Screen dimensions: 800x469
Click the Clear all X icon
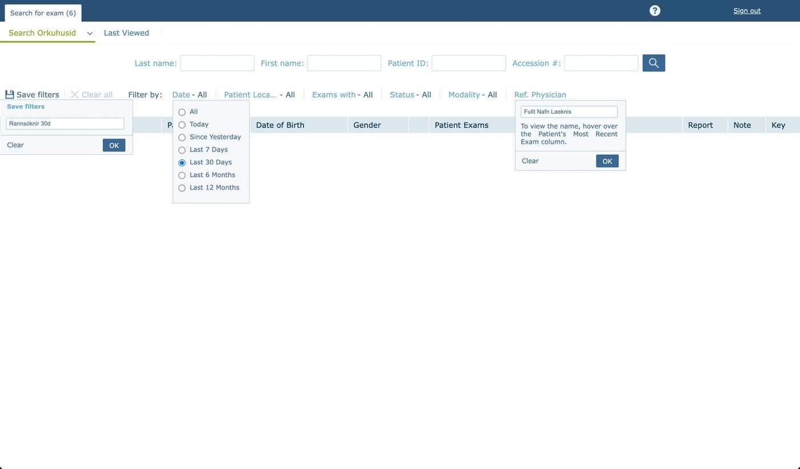coord(75,94)
